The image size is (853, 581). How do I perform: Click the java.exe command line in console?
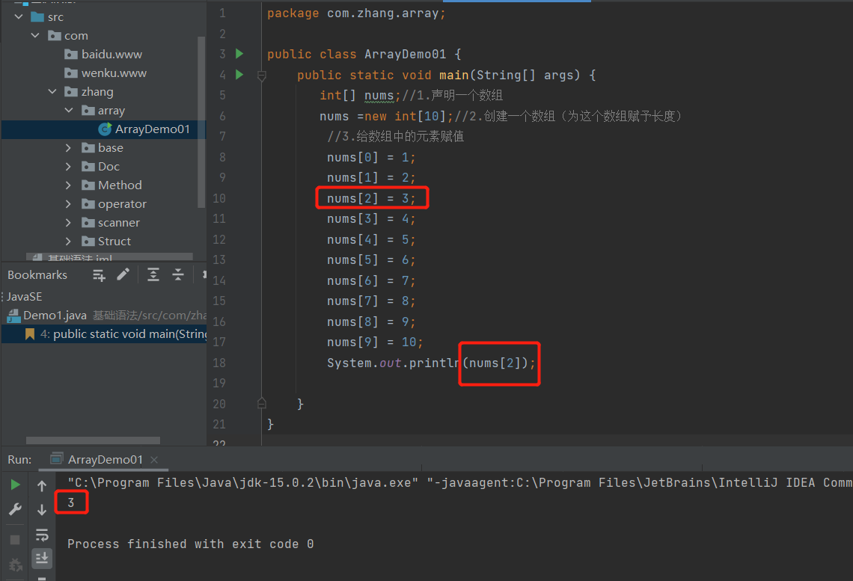[x=459, y=482]
